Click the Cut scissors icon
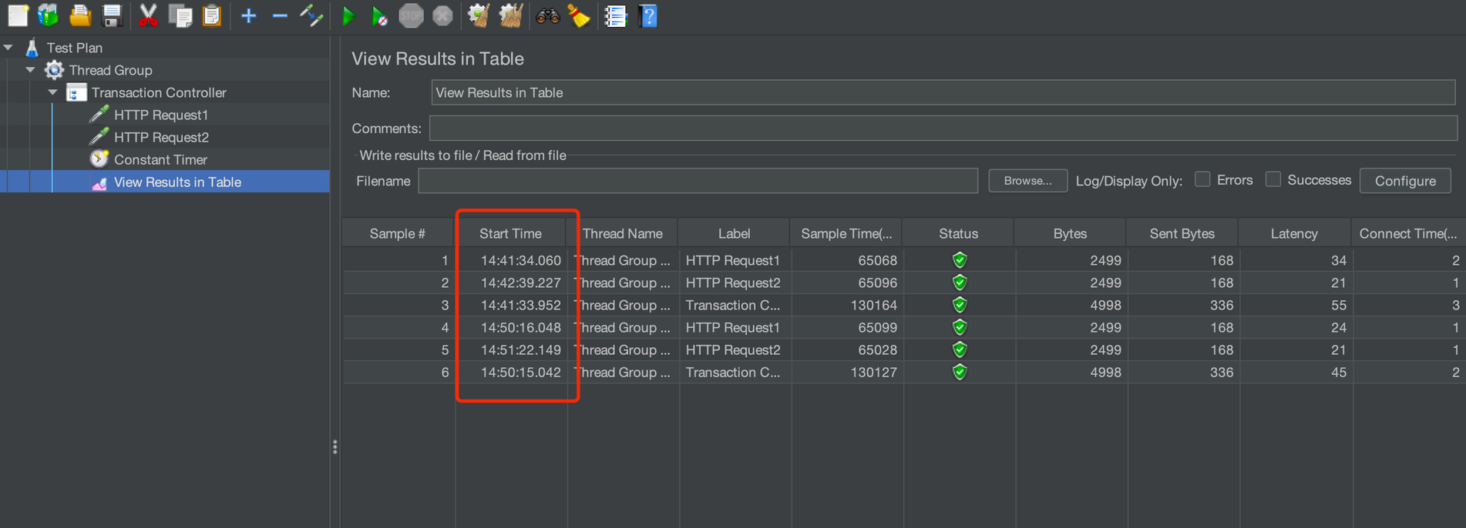This screenshot has width=1466, height=528. click(148, 16)
